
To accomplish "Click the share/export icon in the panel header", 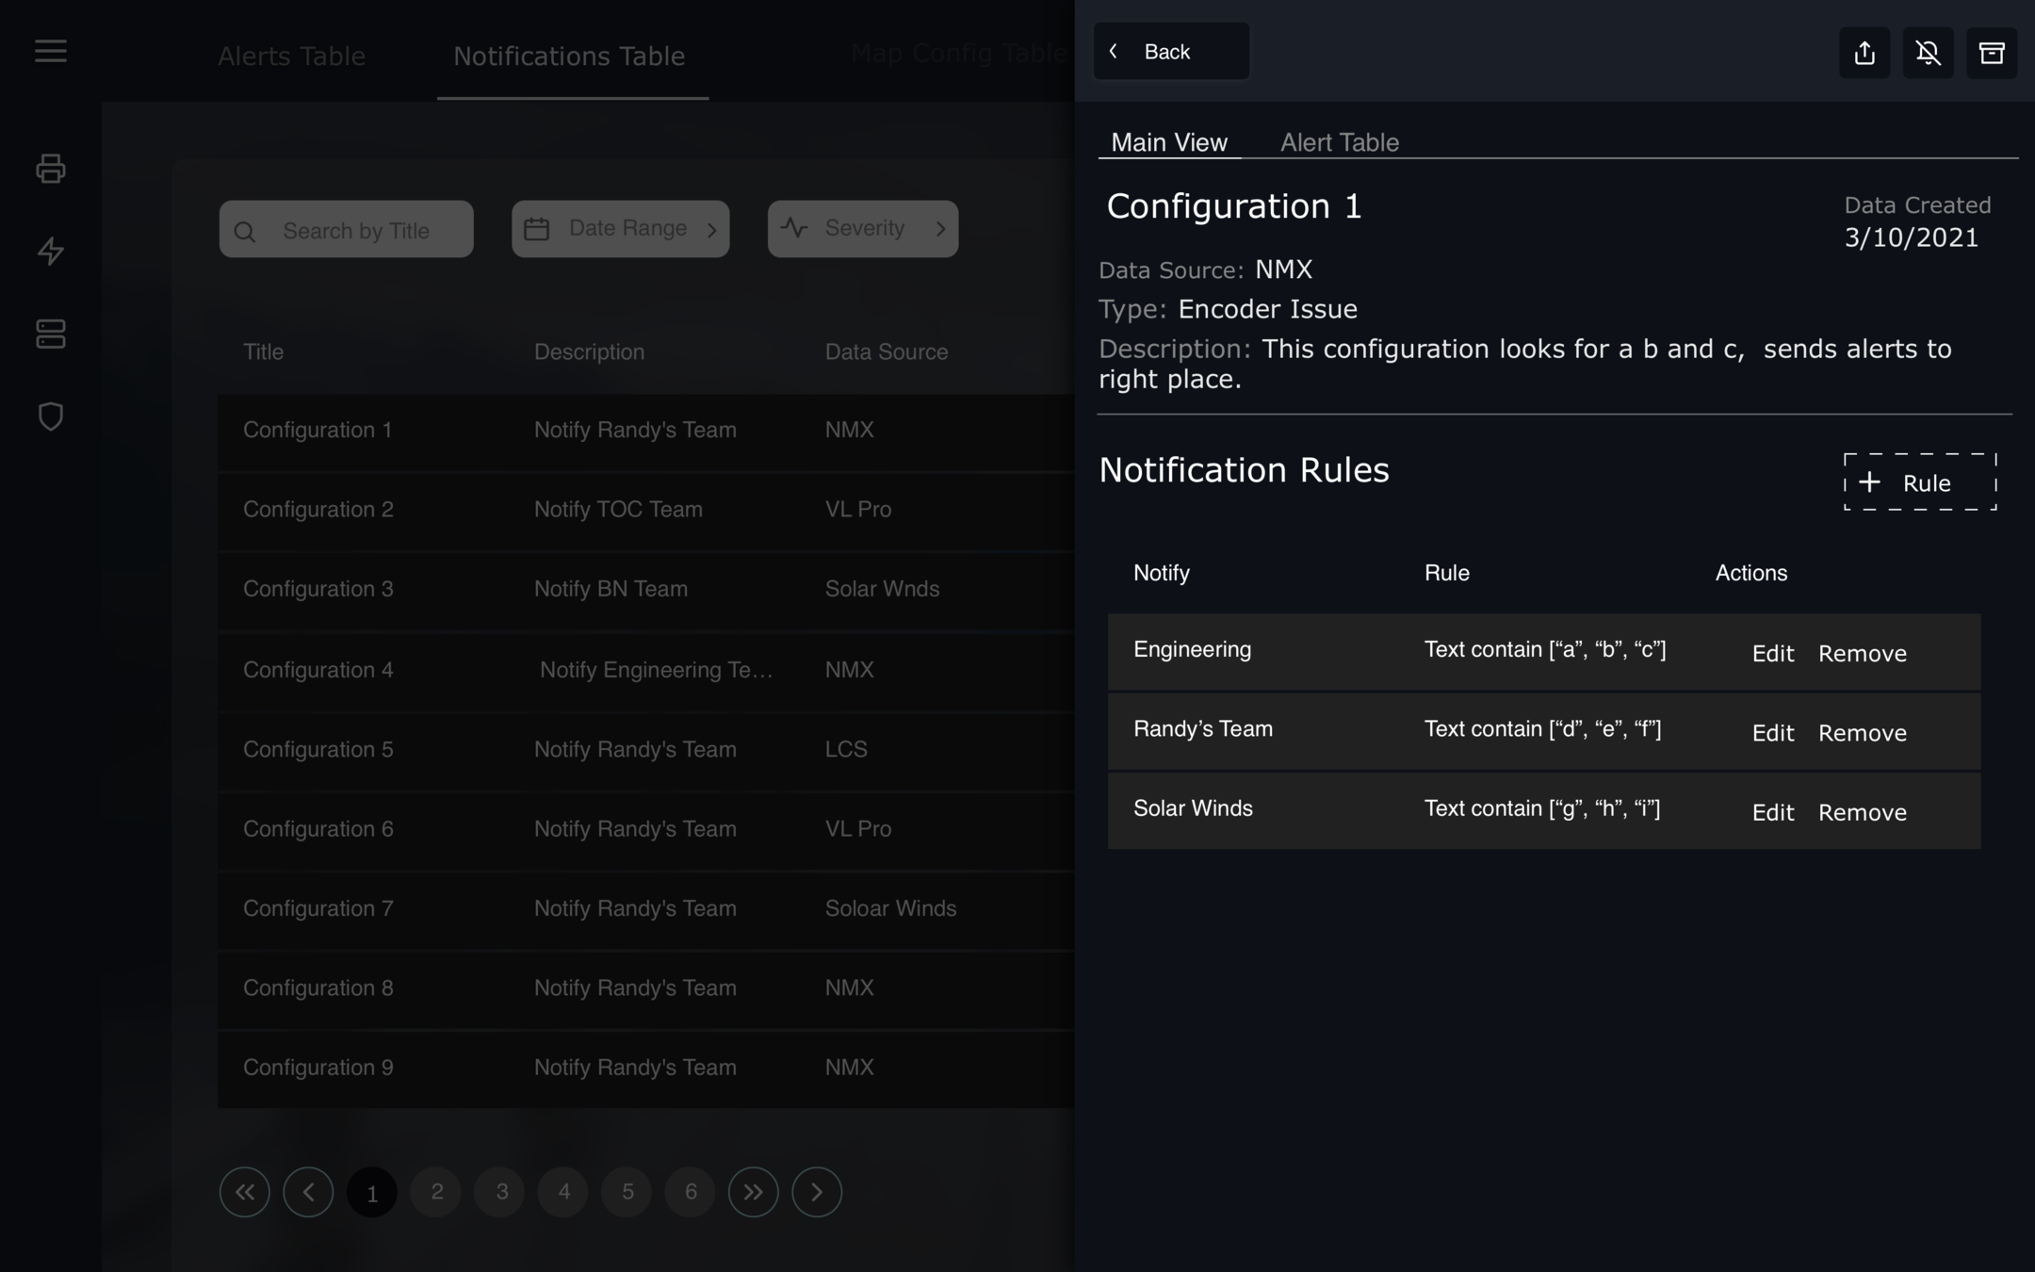I will coord(1864,53).
